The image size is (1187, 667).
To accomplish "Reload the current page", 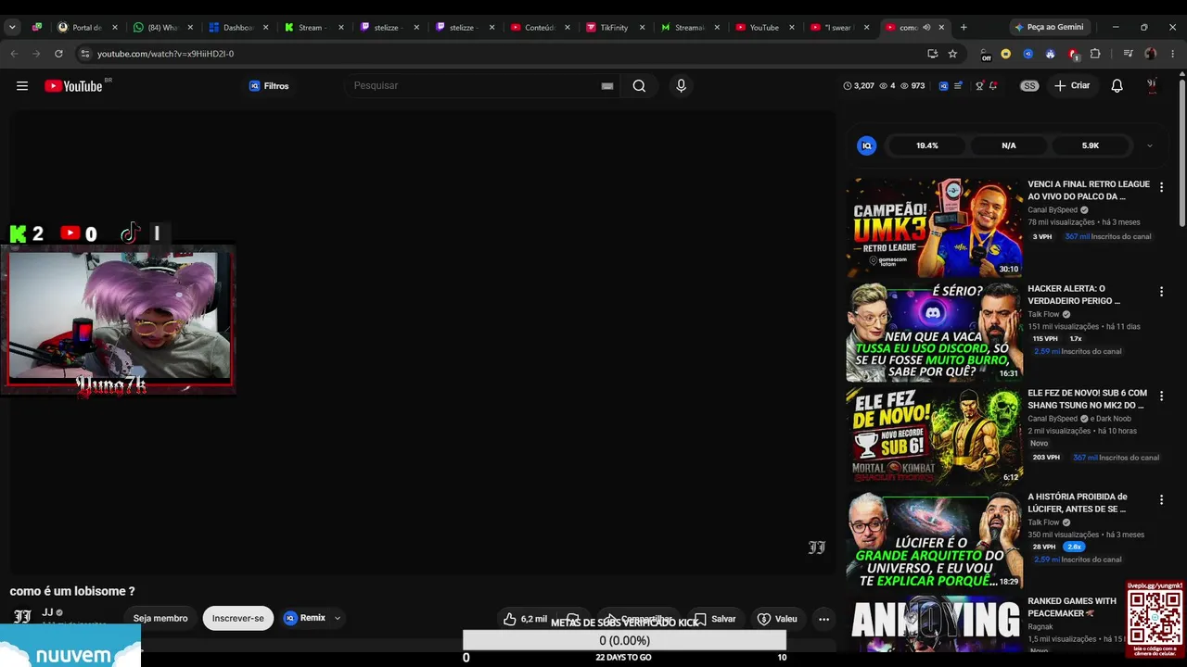I will coord(58,54).
